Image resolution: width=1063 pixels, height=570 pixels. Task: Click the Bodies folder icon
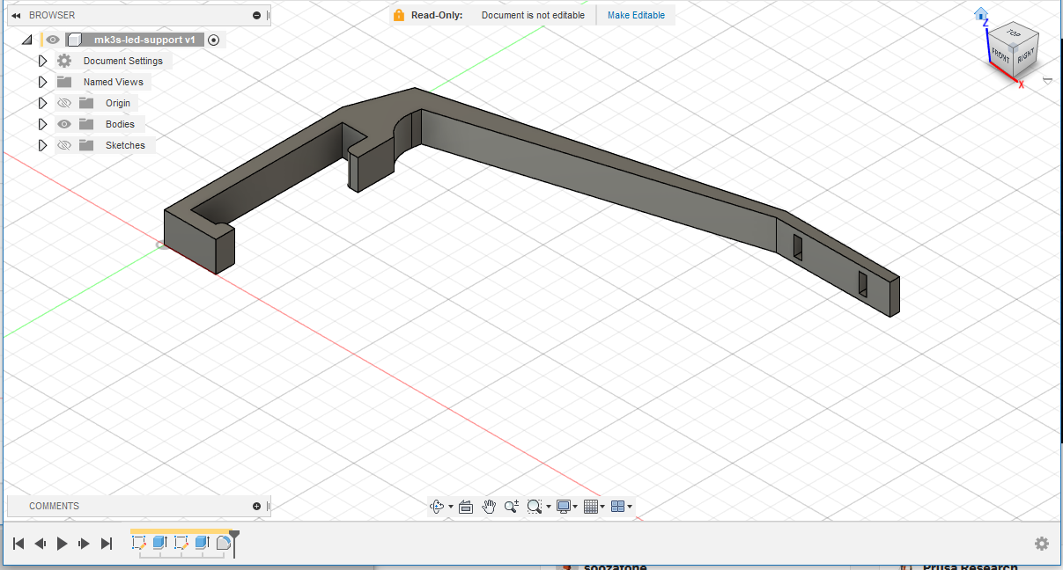pos(86,124)
